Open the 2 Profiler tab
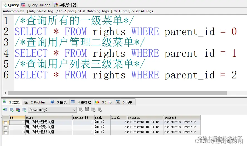This screenshot has width=247, height=146. pyautogui.click(x=35, y=102)
